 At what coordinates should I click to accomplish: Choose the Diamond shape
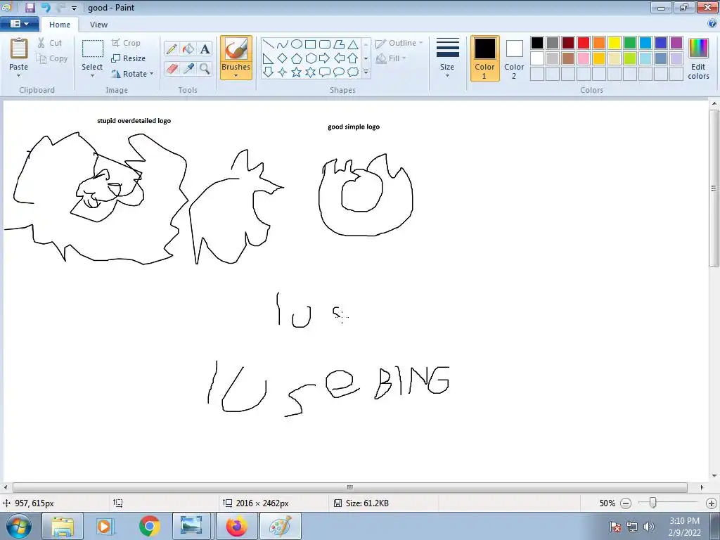(x=283, y=58)
